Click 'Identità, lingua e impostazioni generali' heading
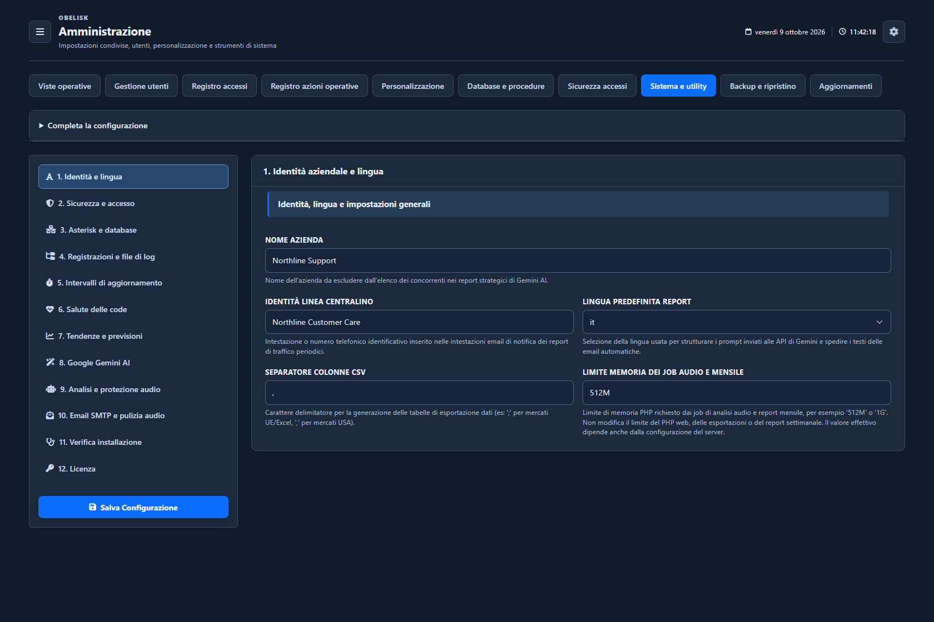The image size is (934, 622). [x=354, y=204]
